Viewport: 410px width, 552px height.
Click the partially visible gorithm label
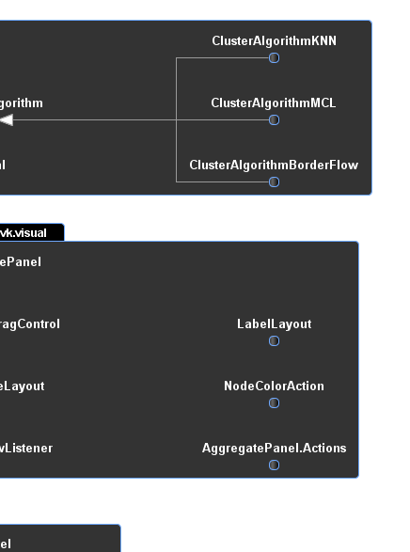click(22, 103)
